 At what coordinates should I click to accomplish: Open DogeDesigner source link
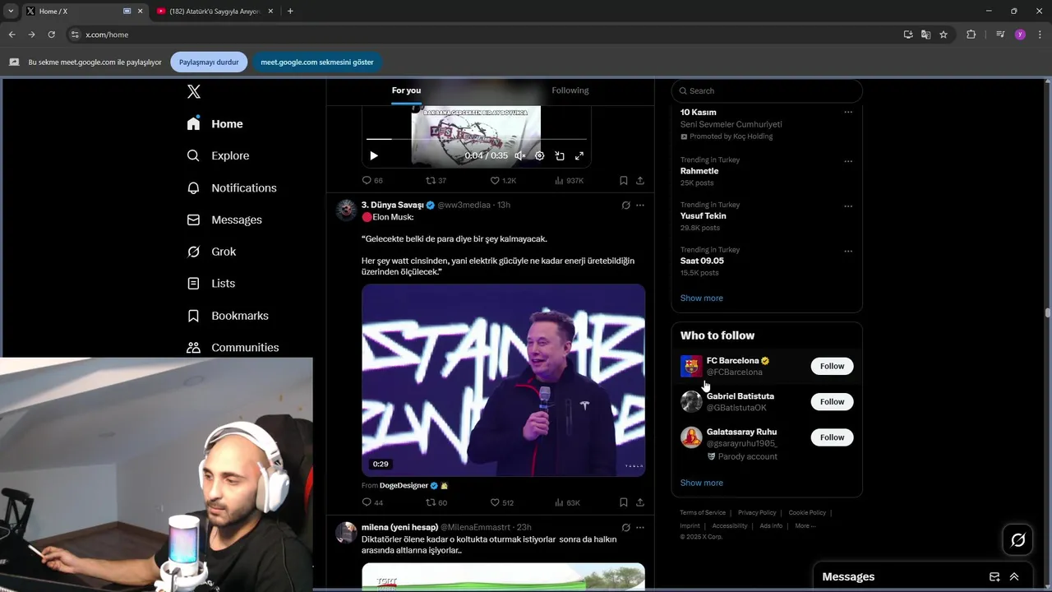point(404,485)
